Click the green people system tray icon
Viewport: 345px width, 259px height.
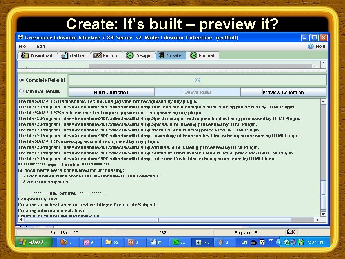(x=300, y=242)
